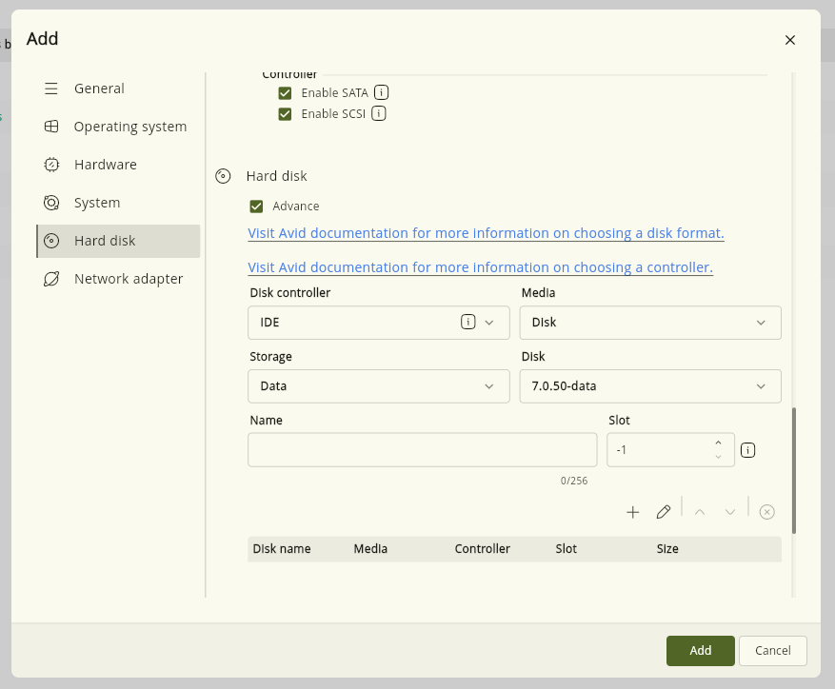This screenshot has height=689, width=835.
Task: Uncheck the Enable SATA checkbox
Action: pyautogui.click(x=285, y=93)
